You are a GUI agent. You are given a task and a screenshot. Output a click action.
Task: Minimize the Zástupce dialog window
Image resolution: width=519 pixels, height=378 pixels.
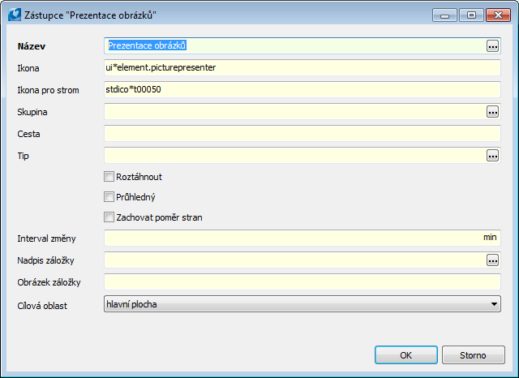click(444, 13)
